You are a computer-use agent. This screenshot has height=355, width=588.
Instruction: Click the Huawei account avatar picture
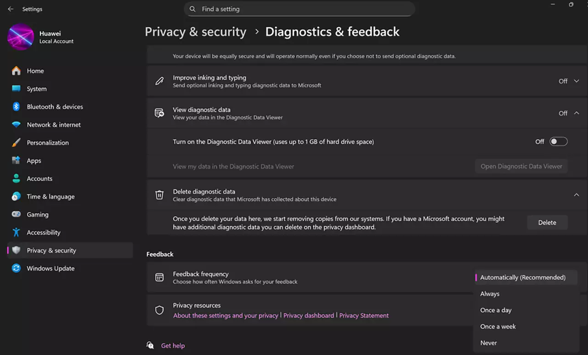pyautogui.click(x=21, y=37)
